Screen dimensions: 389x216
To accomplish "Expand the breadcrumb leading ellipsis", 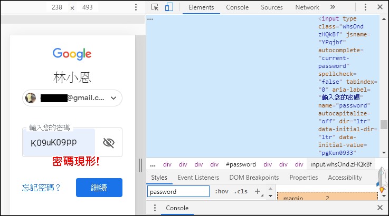I will pyautogui.click(x=153, y=164).
